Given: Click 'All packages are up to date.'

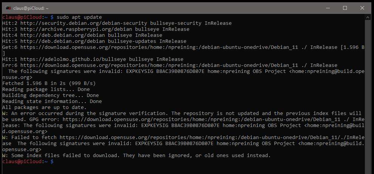Looking at the screenshot, I should [45, 107].
